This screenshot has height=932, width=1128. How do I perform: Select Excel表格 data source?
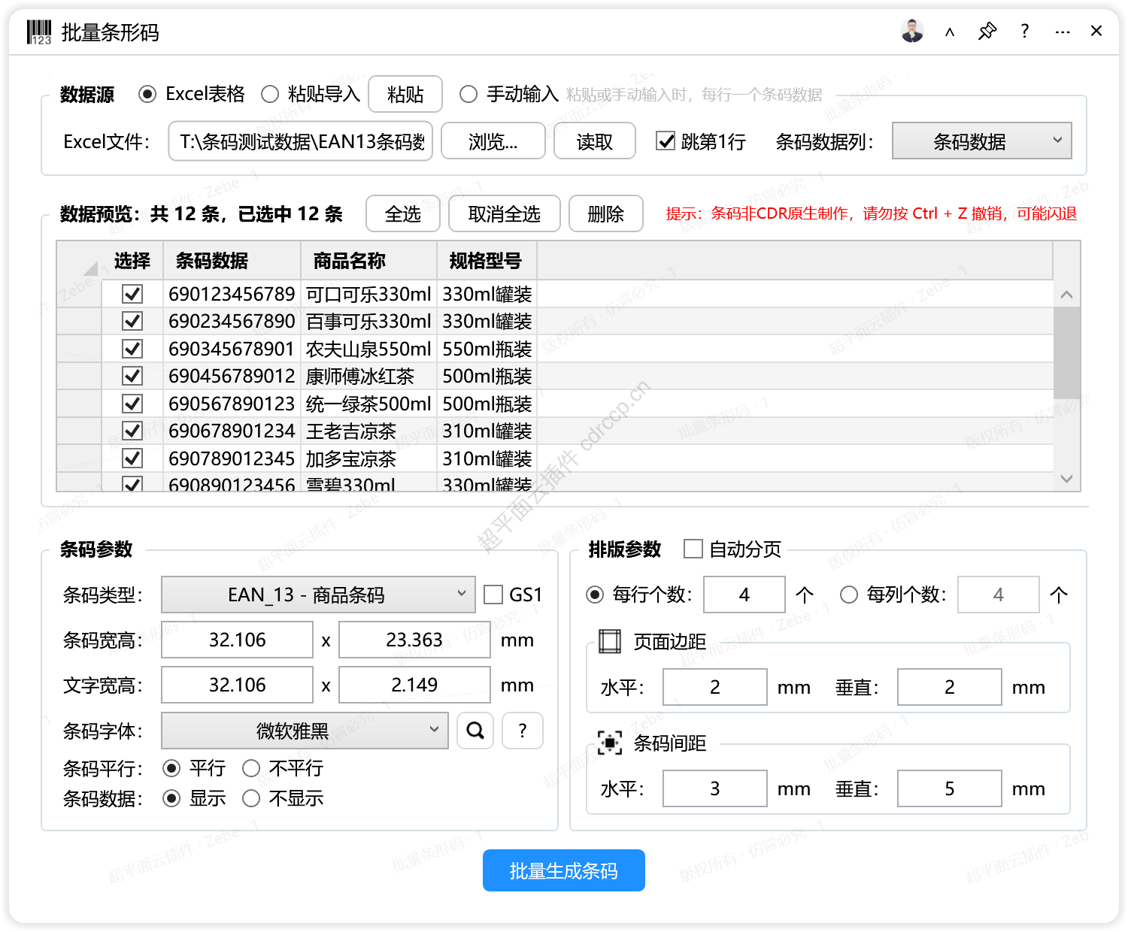(x=192, y=94)
